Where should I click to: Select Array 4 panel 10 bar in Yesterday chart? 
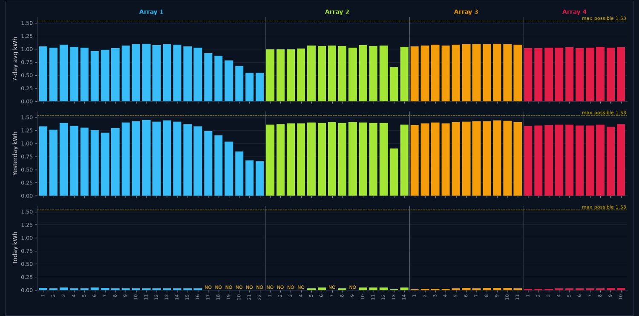tap(621, 160)
